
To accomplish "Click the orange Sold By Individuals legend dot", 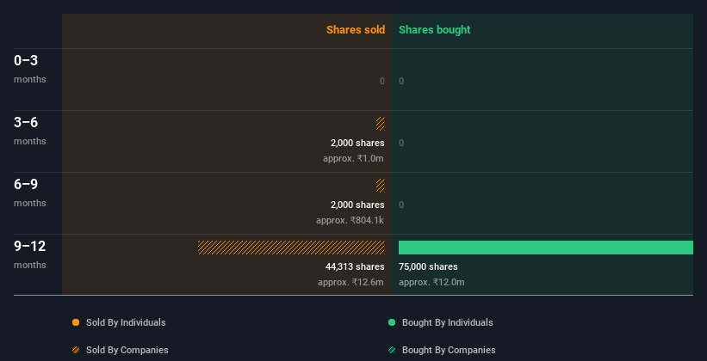I will (x=76, y=322).
